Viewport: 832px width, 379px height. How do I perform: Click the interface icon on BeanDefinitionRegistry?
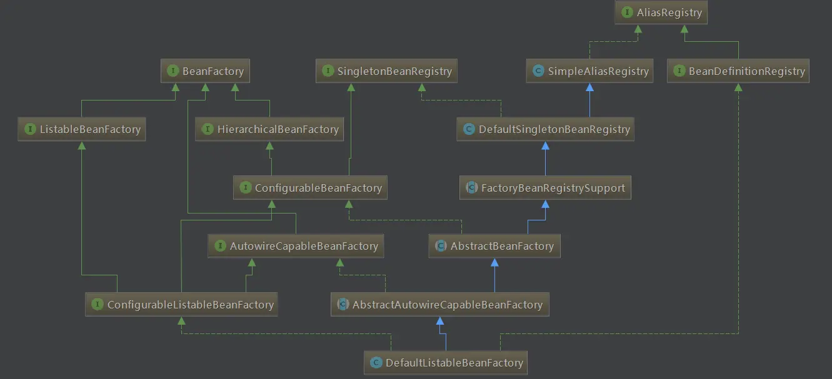click(x=679, y=71)
